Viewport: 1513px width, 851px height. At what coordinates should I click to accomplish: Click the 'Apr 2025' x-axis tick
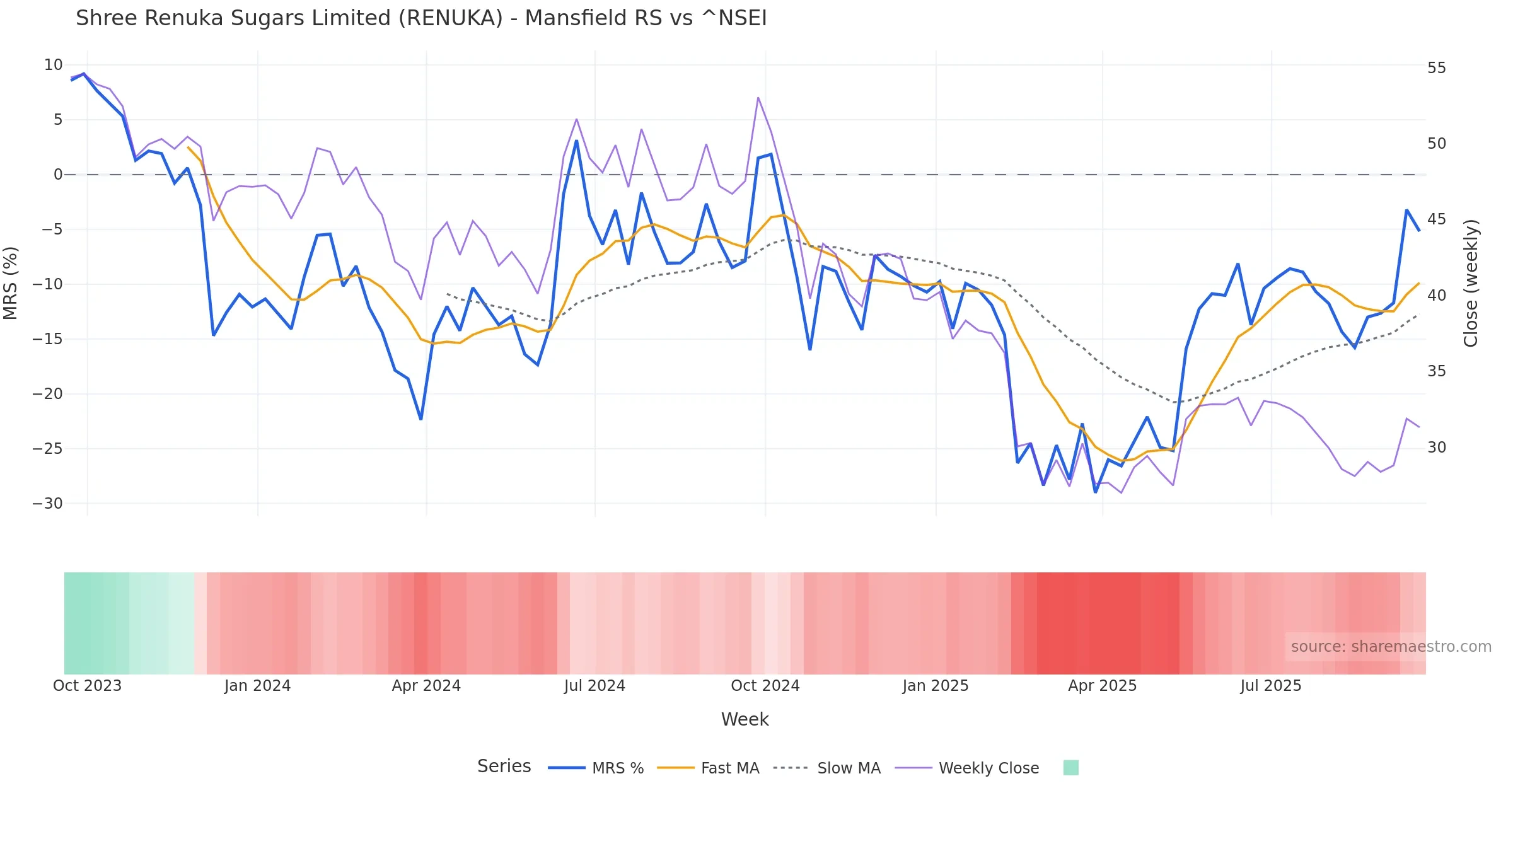click(1102, 685)
